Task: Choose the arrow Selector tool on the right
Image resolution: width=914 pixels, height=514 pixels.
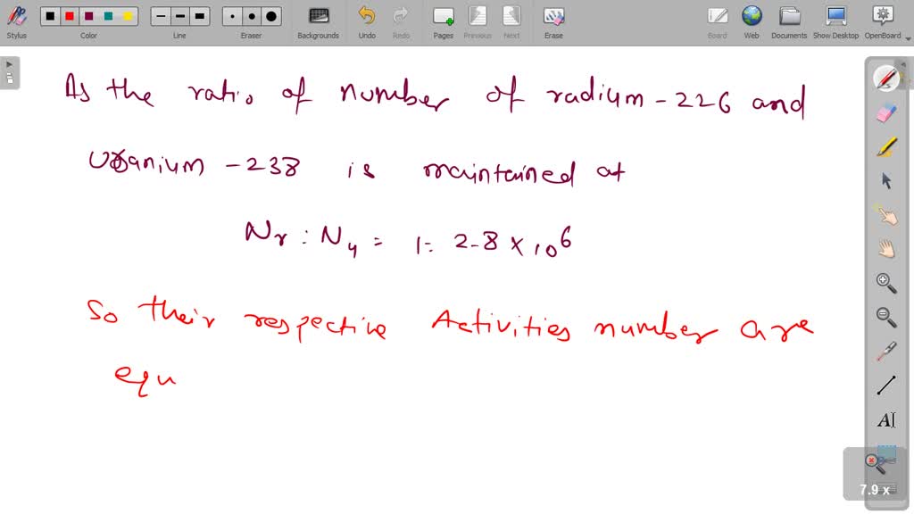Action: point(885,180)
